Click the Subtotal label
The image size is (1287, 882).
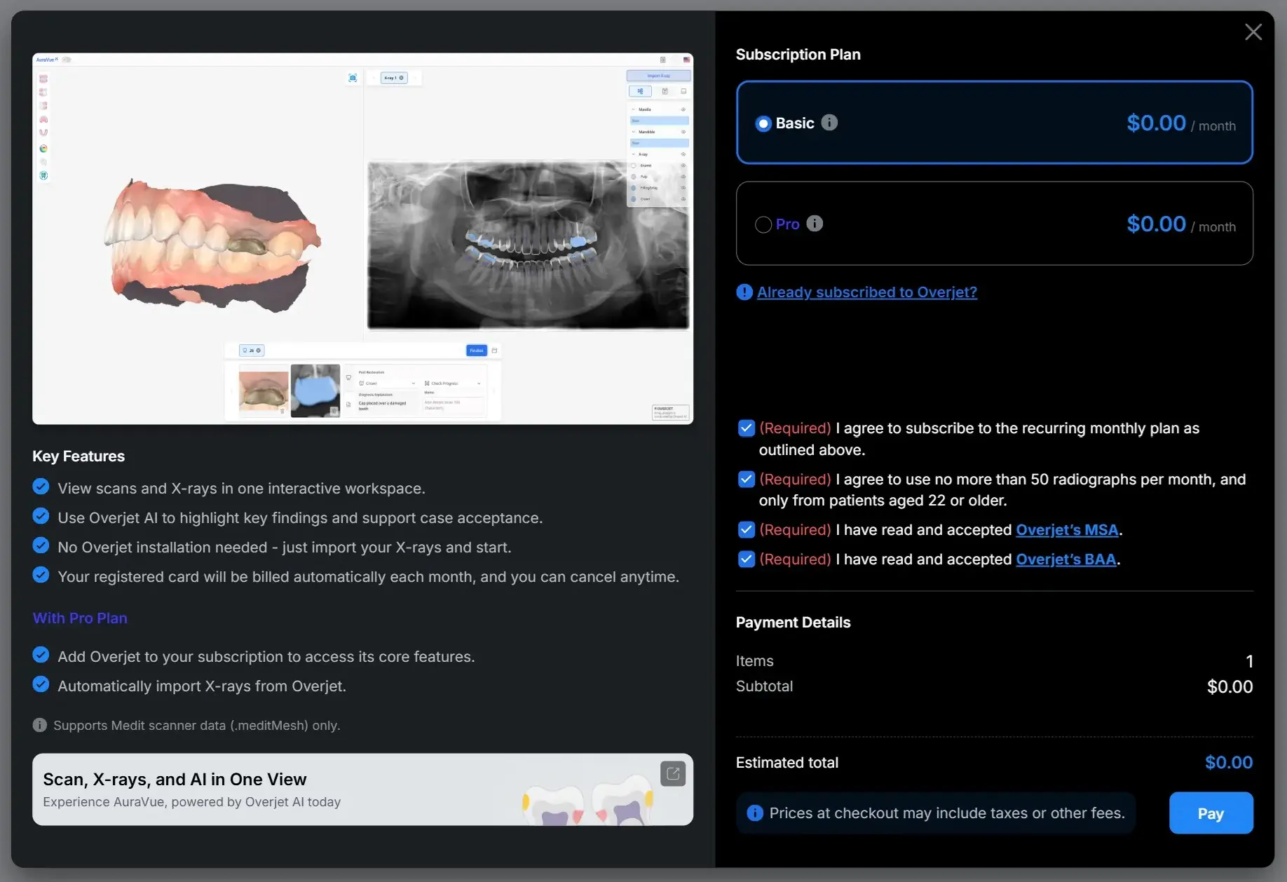pyautogui.click(x=765, y=686)
